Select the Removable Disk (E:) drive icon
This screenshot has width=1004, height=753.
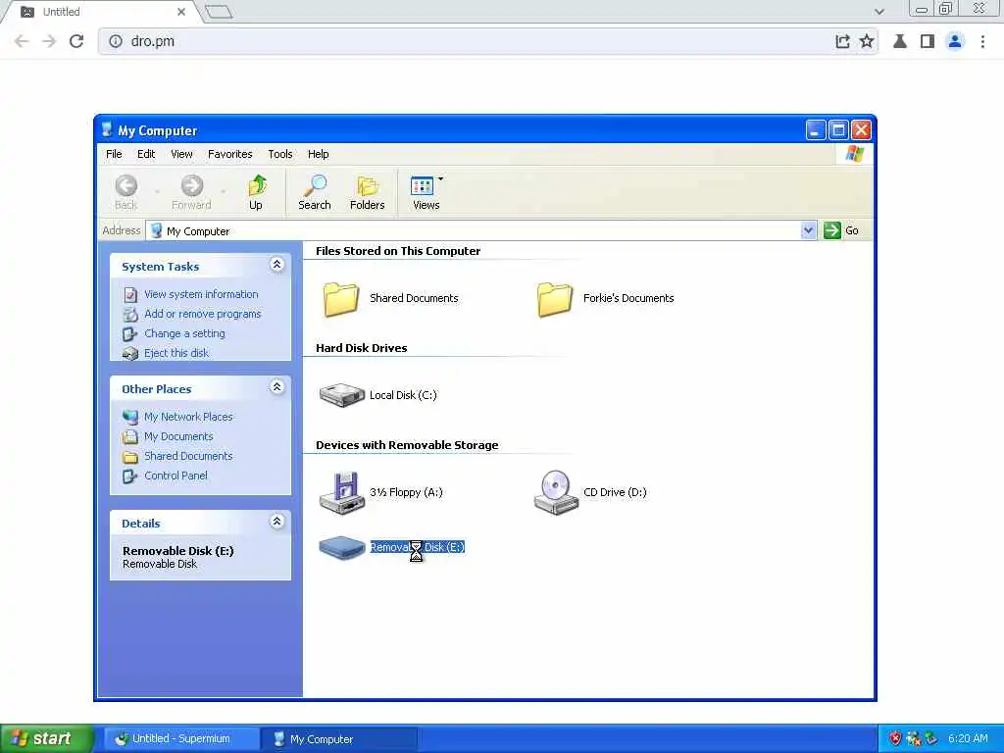point(342,547)
